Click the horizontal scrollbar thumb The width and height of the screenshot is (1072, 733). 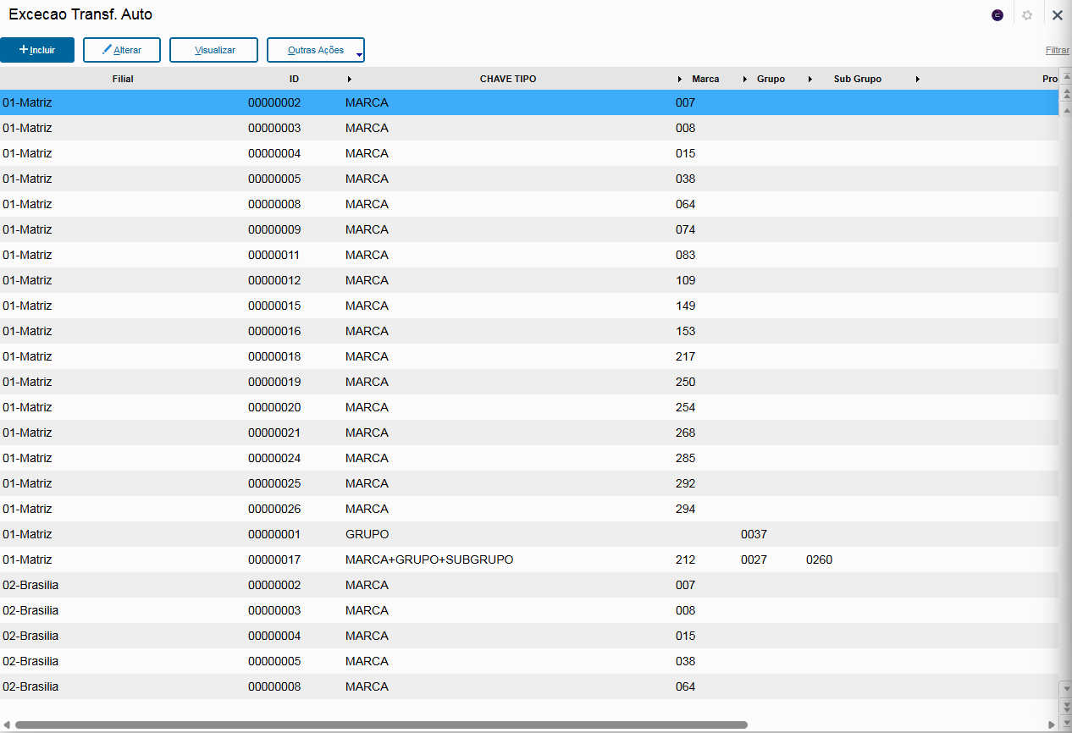(x=381, y=725)
